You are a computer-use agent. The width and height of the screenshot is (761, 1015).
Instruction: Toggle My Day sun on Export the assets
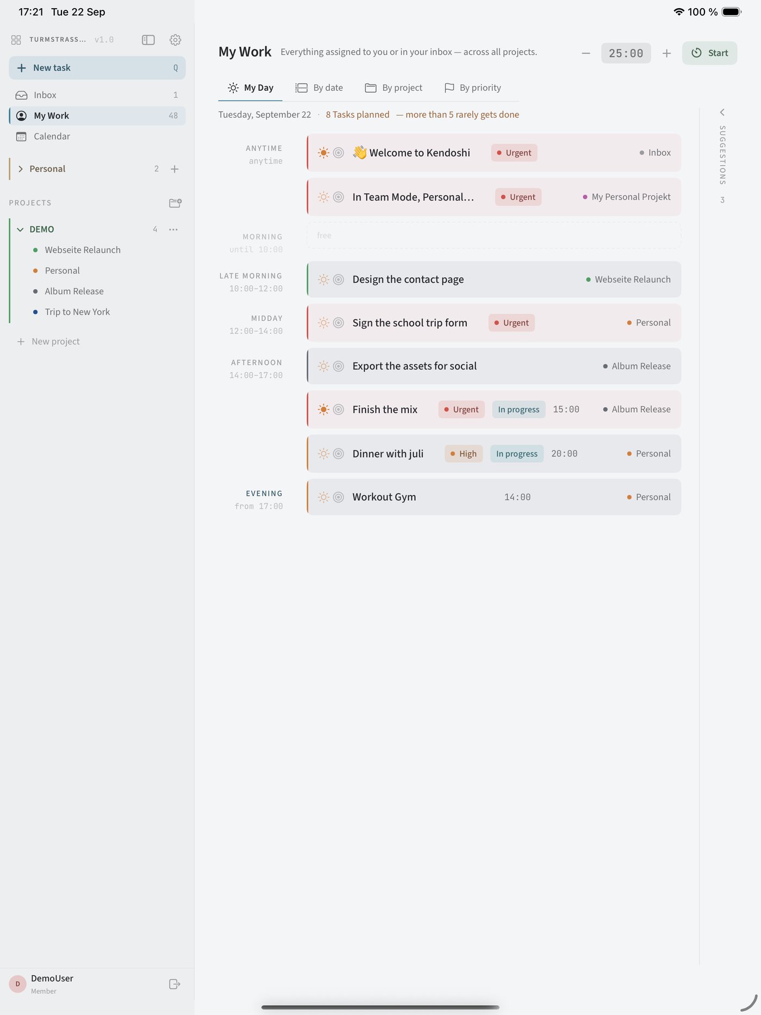click(323, 366)
